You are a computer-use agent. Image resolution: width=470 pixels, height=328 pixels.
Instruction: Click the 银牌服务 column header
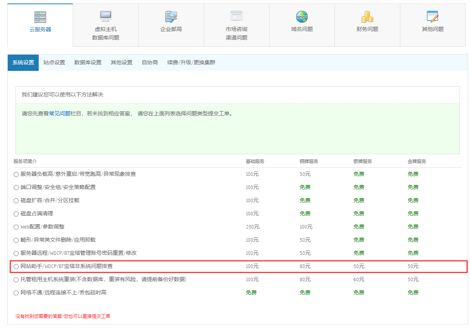click(363, 161)
